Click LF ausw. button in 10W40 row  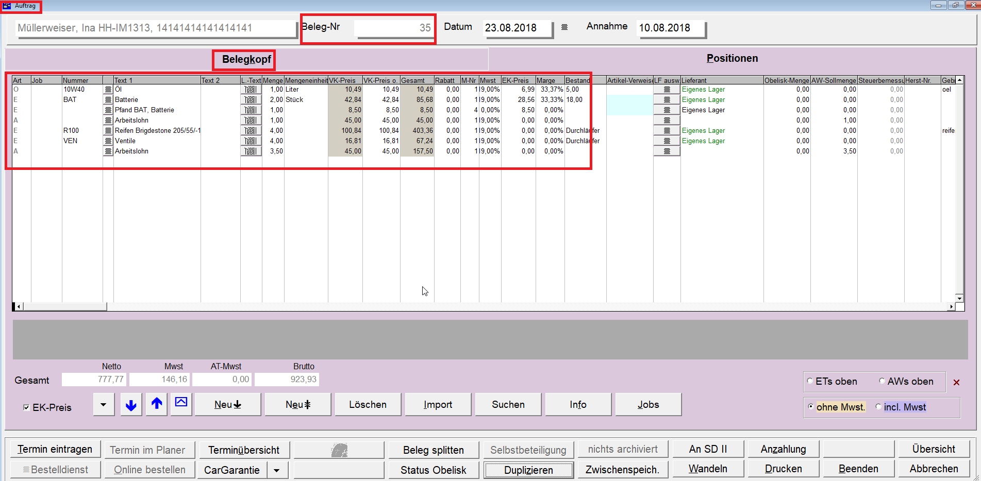[x=667, y=90]
